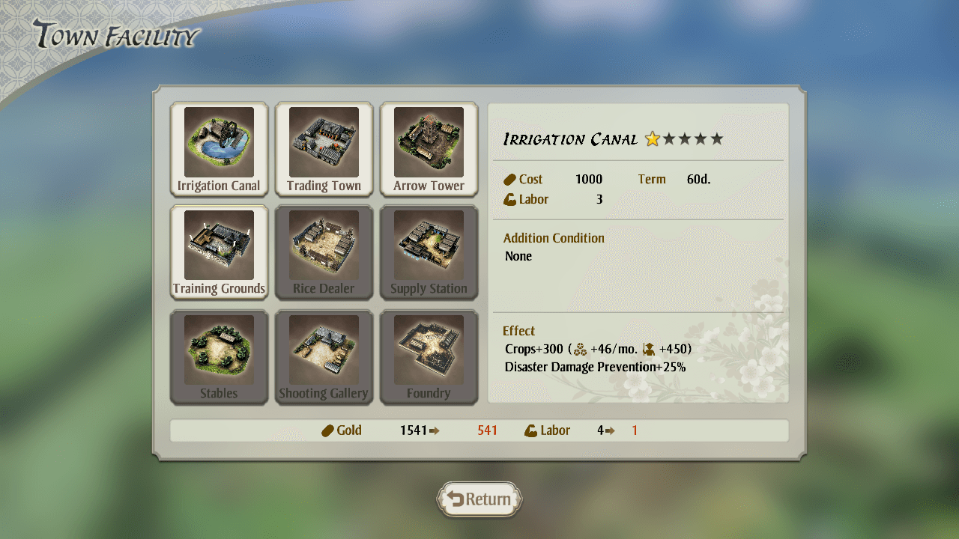
Task: Select the Irrigation Canal facility tile
Action: (219, 149)
